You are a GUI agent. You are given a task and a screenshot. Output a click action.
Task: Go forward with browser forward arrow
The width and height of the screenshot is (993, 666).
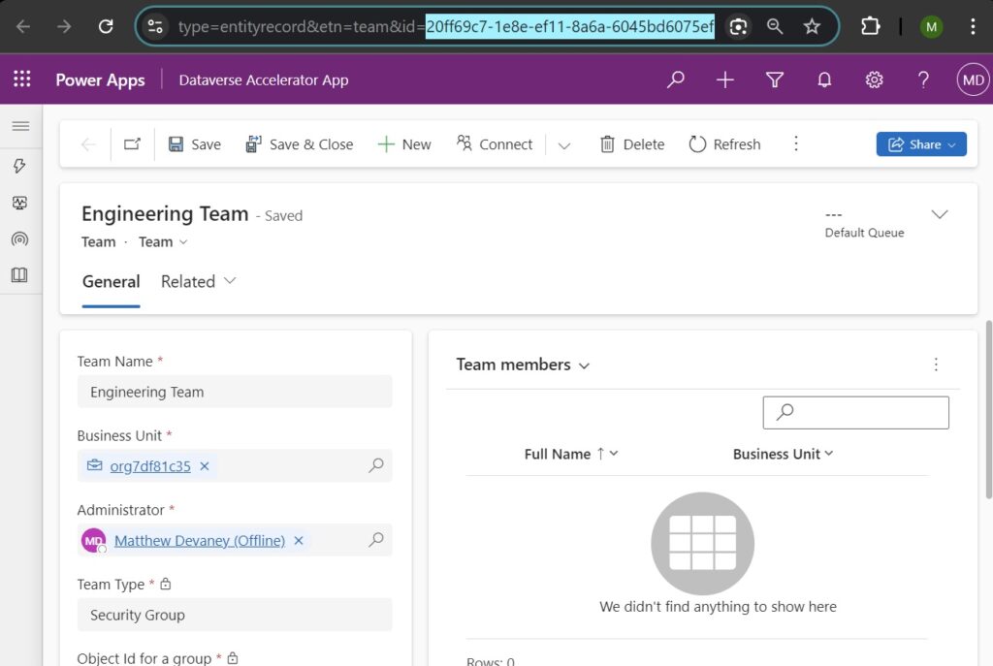64,26
